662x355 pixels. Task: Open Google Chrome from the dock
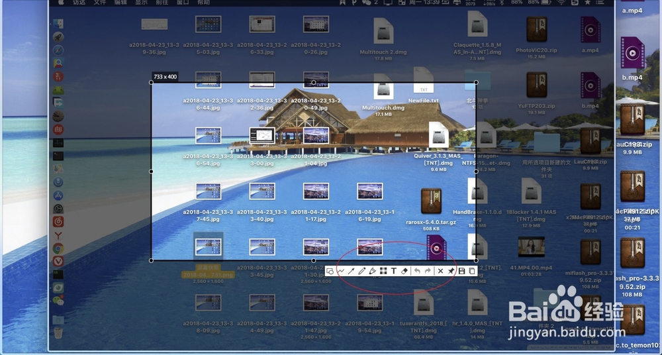click(x=58, y=248)
